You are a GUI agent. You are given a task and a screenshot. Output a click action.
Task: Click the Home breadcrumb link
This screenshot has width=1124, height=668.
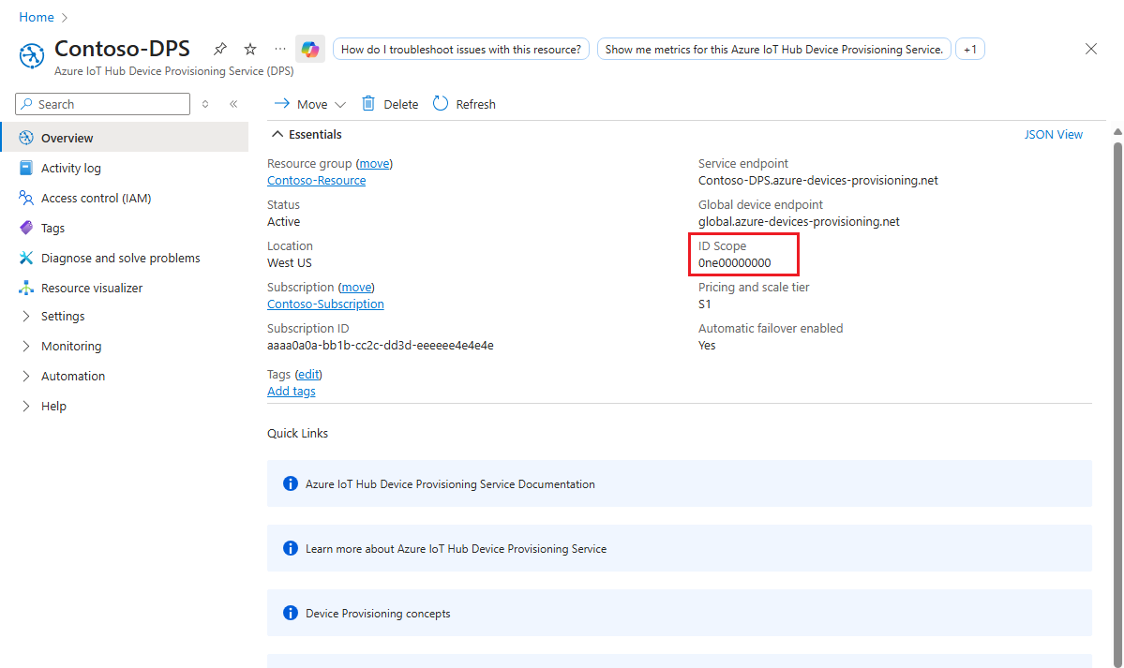pyautogui.click(x=37, y=17)
